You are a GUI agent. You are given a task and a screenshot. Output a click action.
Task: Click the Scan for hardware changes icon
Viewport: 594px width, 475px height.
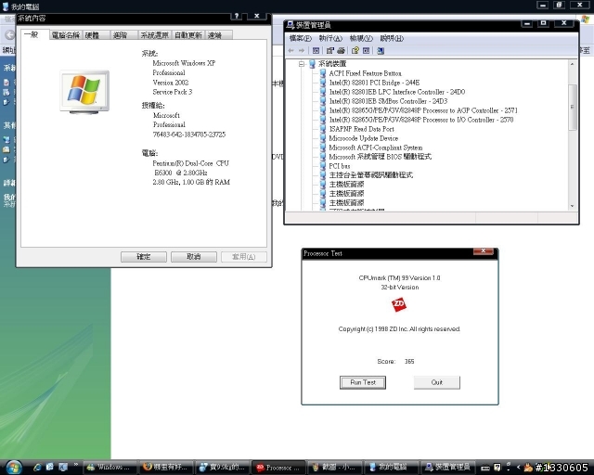381,50
